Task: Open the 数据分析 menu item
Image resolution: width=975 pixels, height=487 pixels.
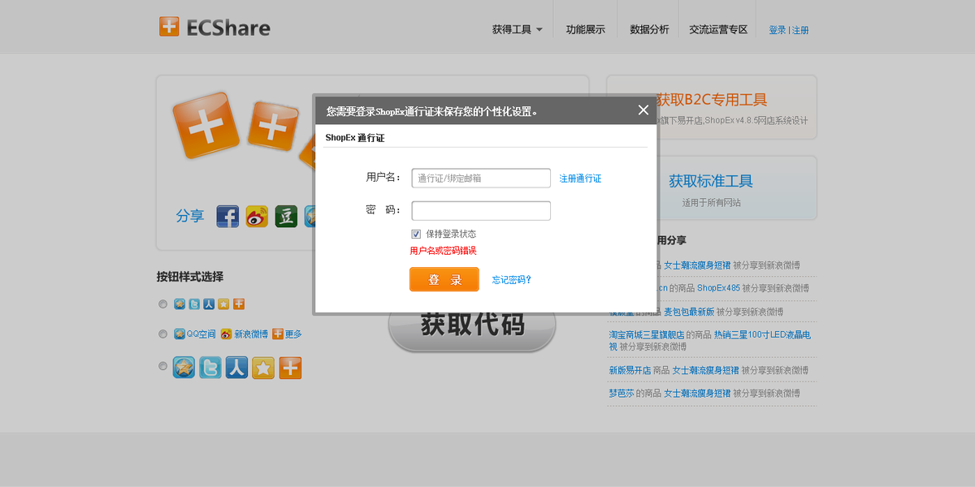Action: [649, 30]
